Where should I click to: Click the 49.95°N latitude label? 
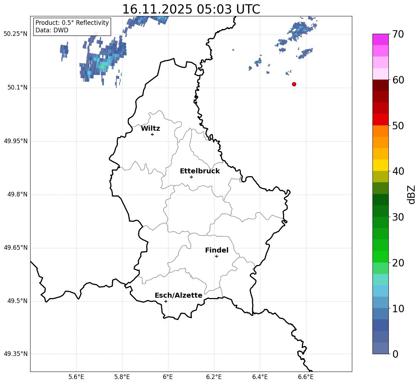pos(16,141)
